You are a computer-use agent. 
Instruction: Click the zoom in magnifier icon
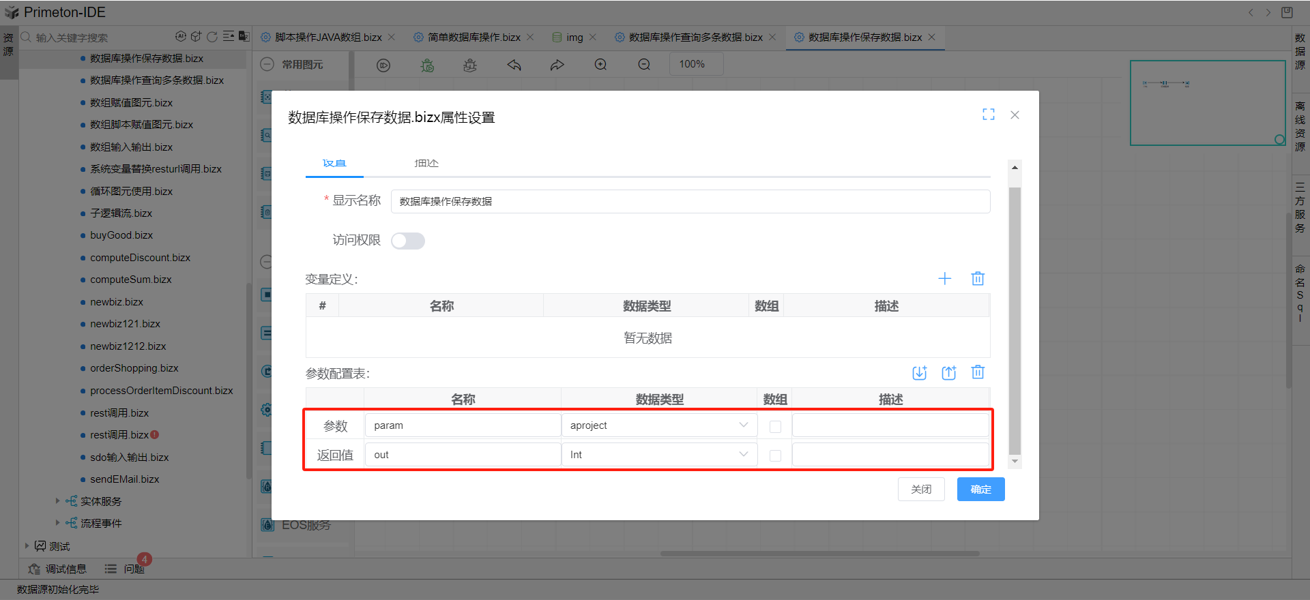coord(600,65)
